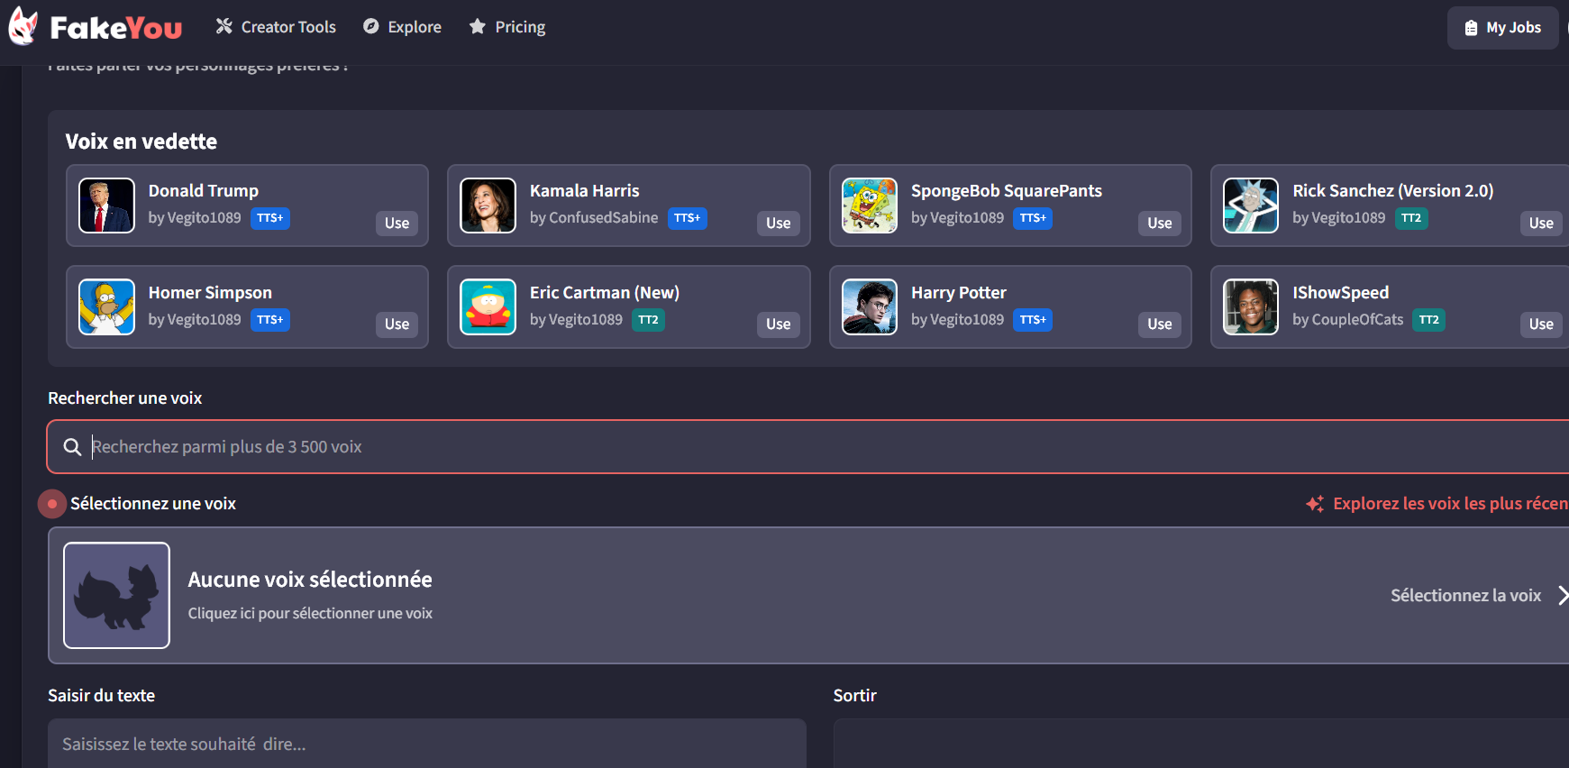Click the SpongeBob SquarePants avatar icon
Screen dimensions: 1569x768
(870, 206)
